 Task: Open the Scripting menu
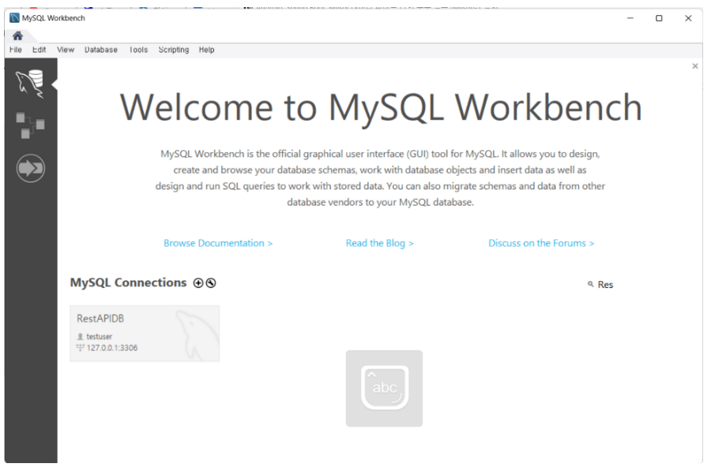coord(174,50)
